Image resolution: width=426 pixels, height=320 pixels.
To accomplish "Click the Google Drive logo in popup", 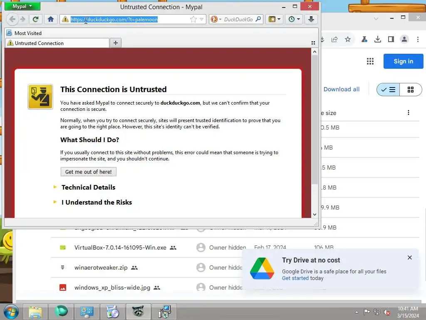I will tap(262, 269).
